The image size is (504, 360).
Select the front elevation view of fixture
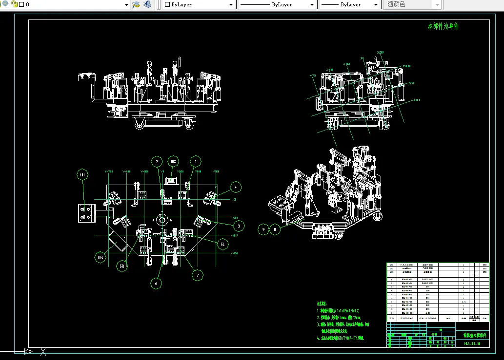[x=149, y=94]
